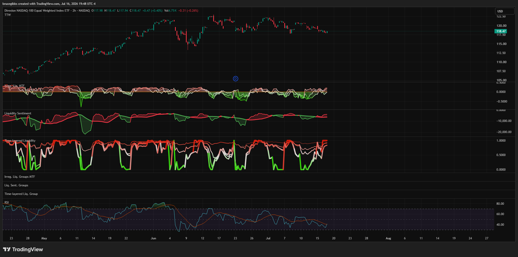This screenshot has width=518, height=257.
Task: Click the 1.0000 axis label
Action: coord(501,141)
